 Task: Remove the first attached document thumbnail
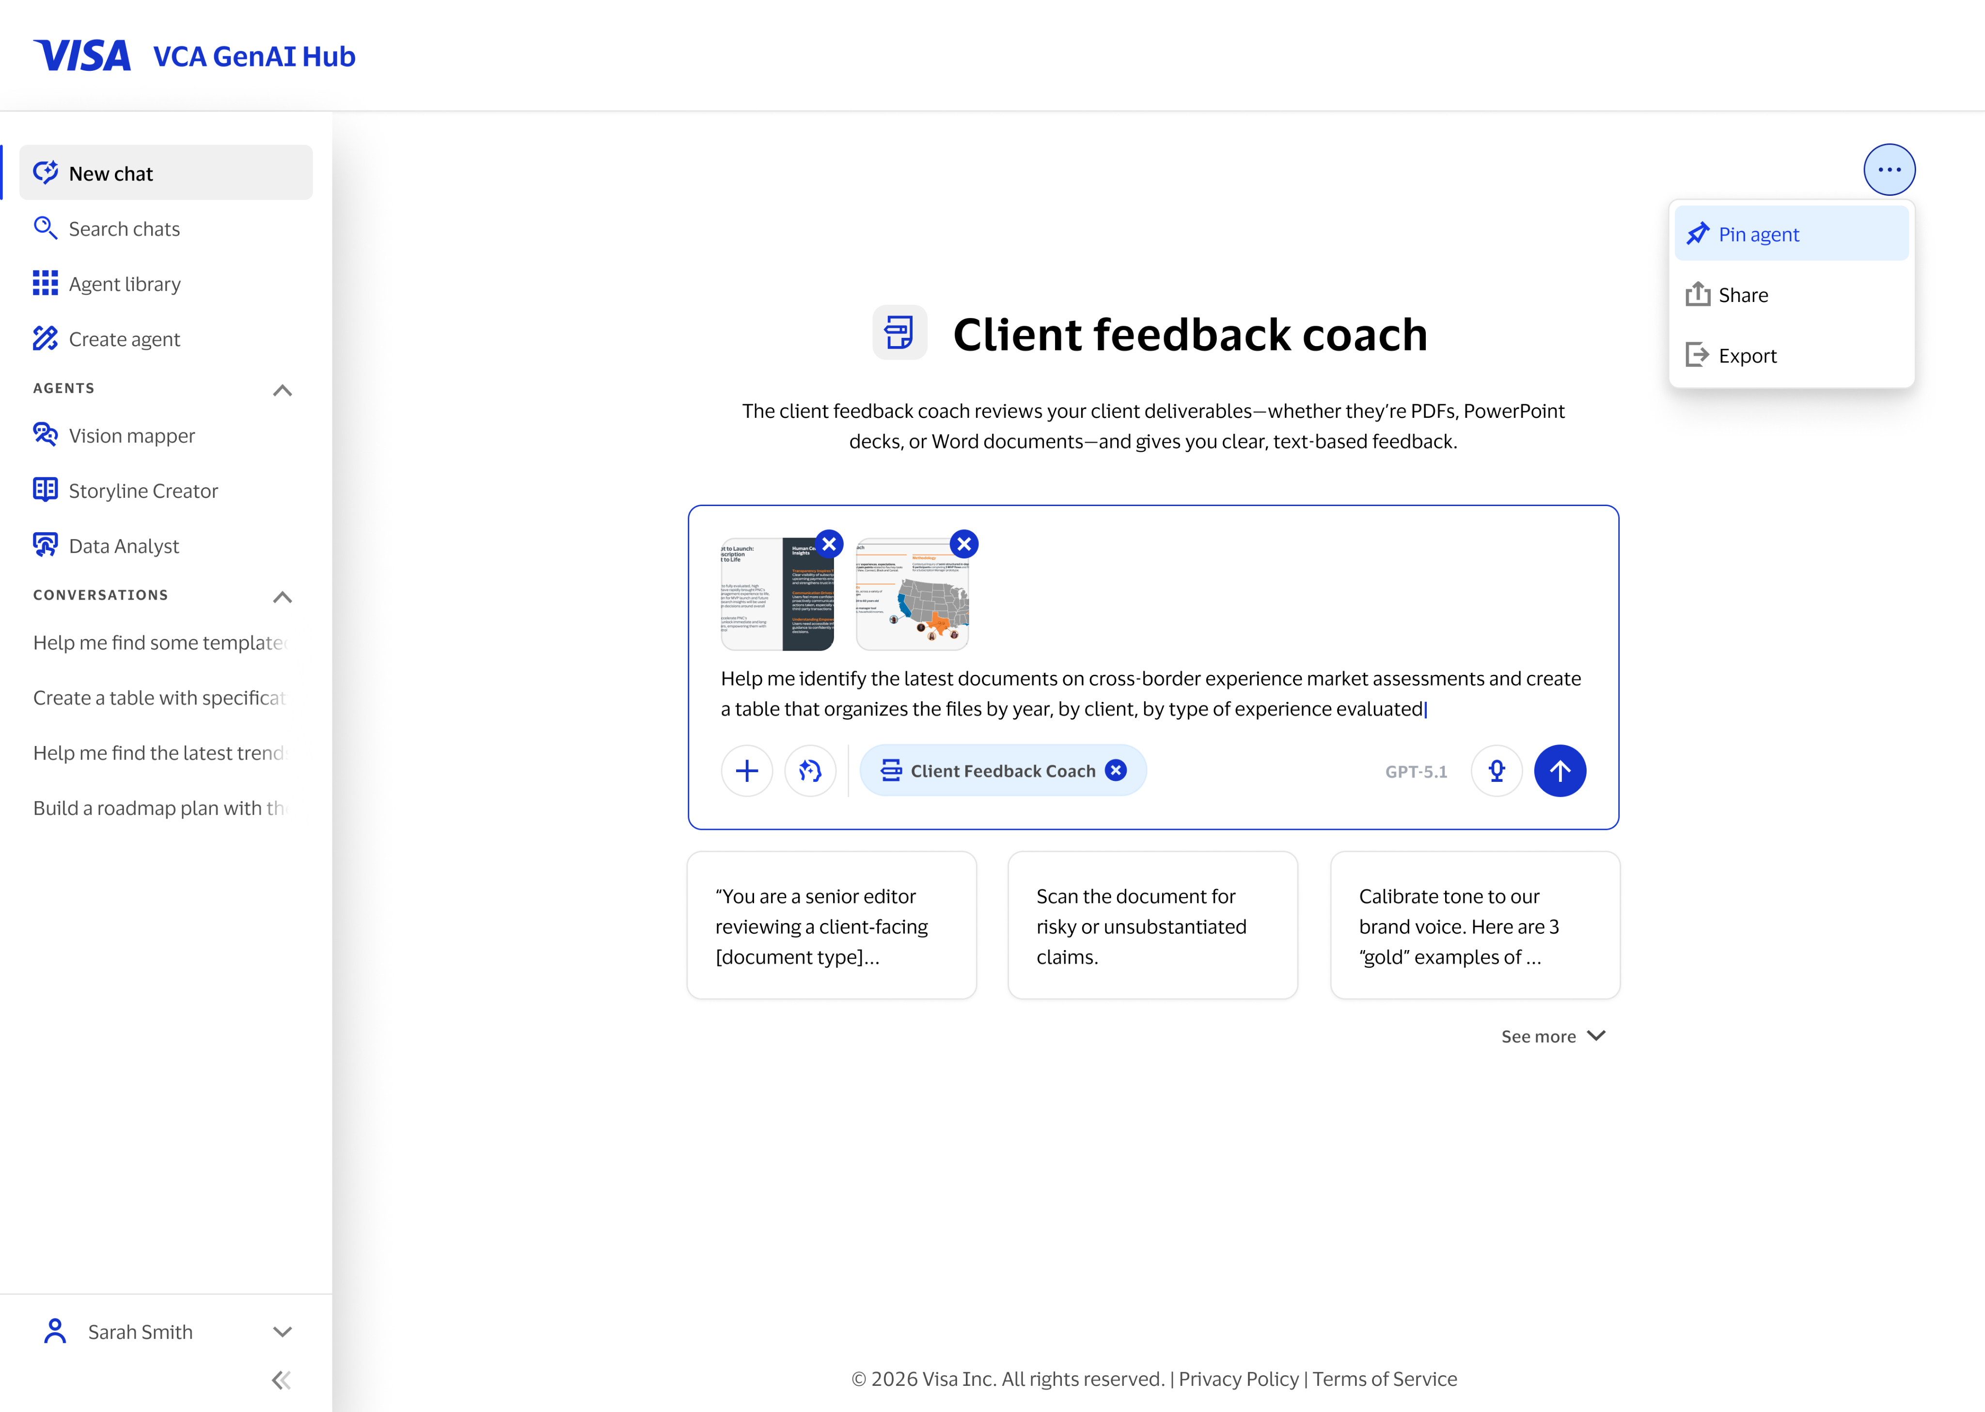coord(829,544)
